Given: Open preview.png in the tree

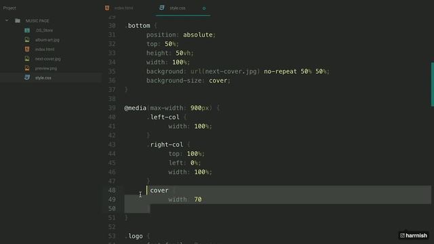Looking at the screenshot, I should [x=46, y=68].
